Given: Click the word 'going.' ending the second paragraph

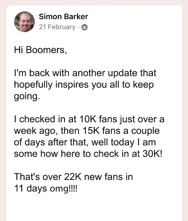Looking at the screenshot, I should (x=27, y=96).
